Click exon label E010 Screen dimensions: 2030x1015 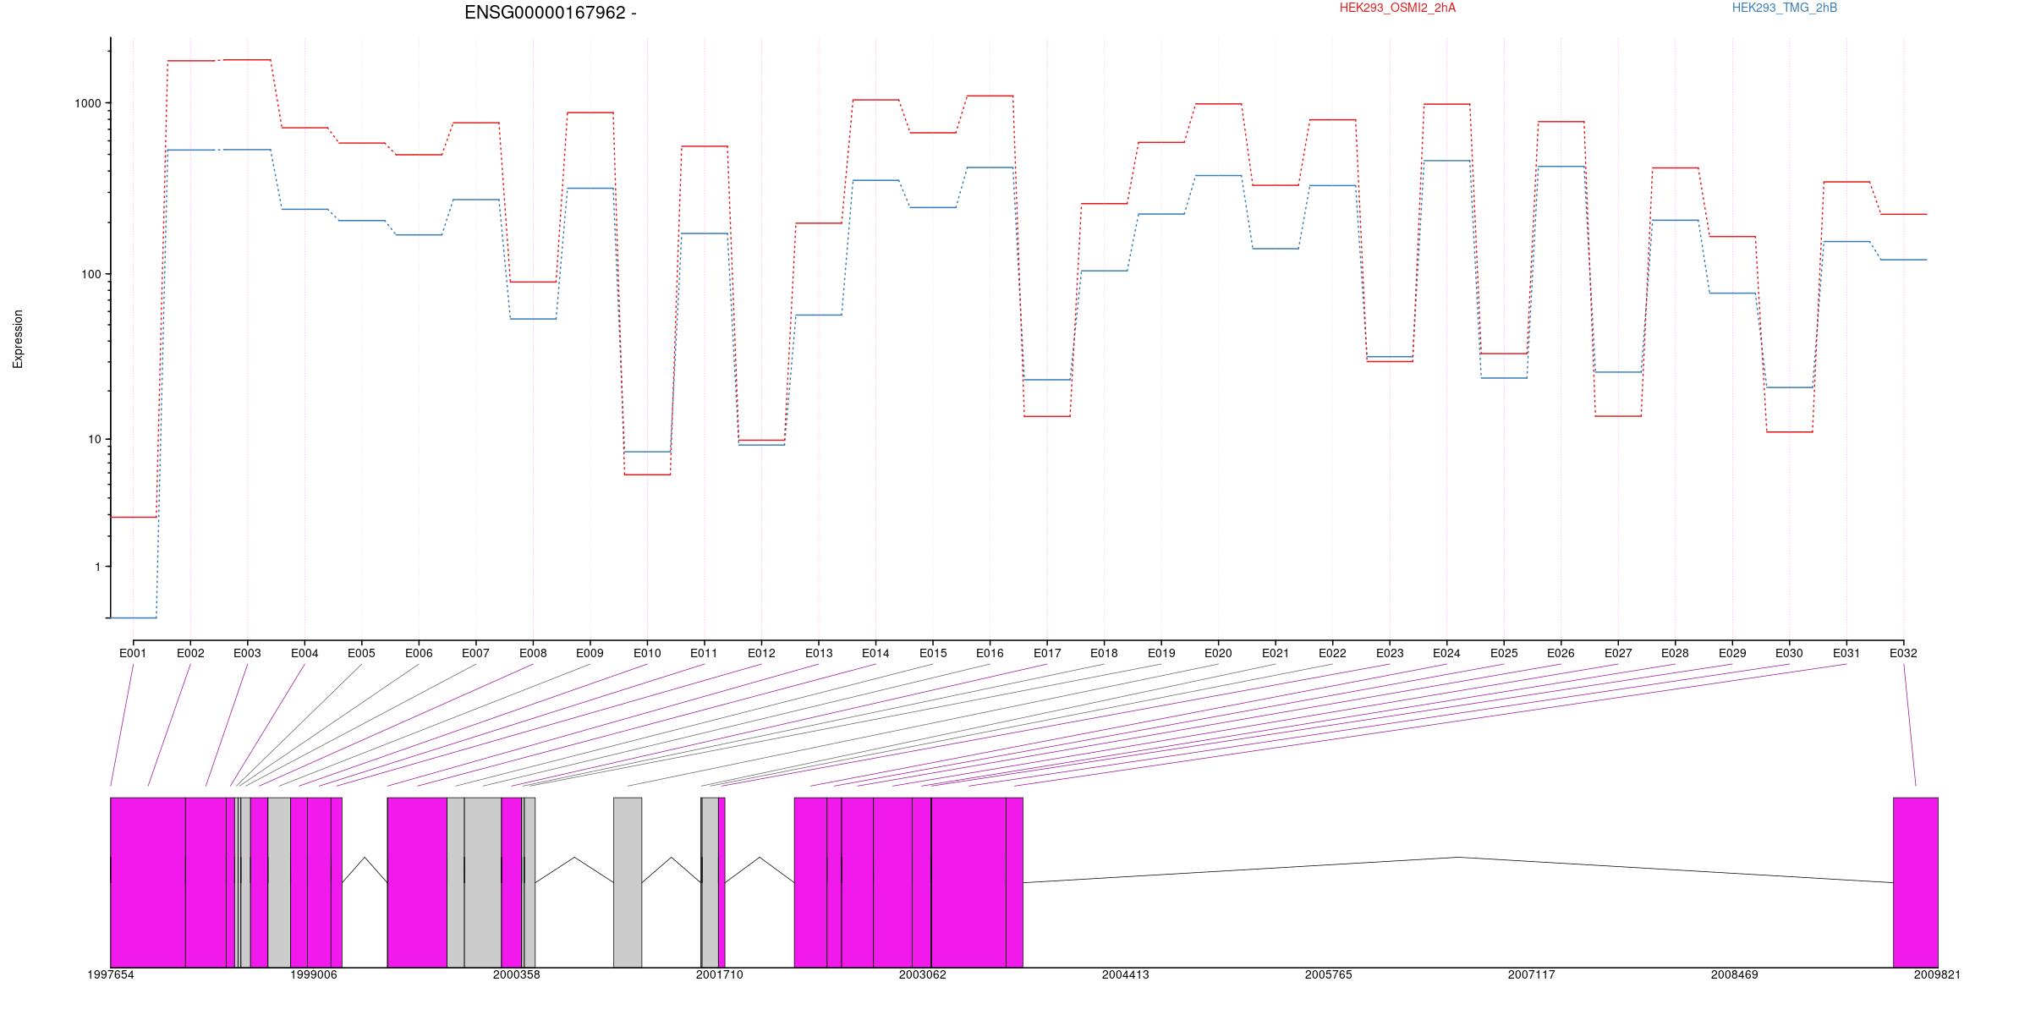tap(647, 653)
